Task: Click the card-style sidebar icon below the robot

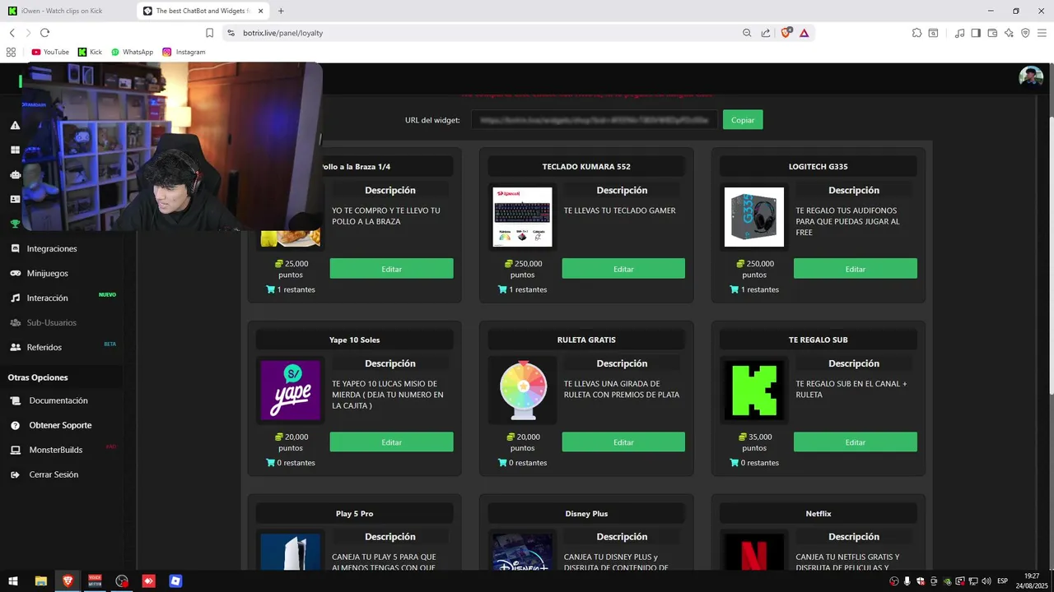Action: (x=15, y=199)
